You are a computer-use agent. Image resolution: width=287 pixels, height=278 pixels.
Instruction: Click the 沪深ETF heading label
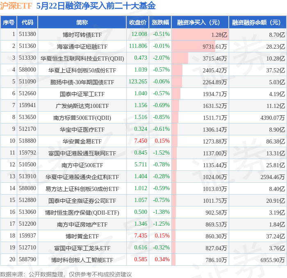(x=16, y=6)
